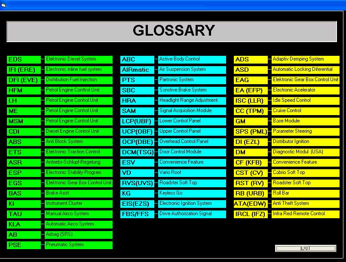The width and height of the screenshot is (346, 262).
Task: Click the FBS/FFS cyan label
Action: (x=137, y=214)
